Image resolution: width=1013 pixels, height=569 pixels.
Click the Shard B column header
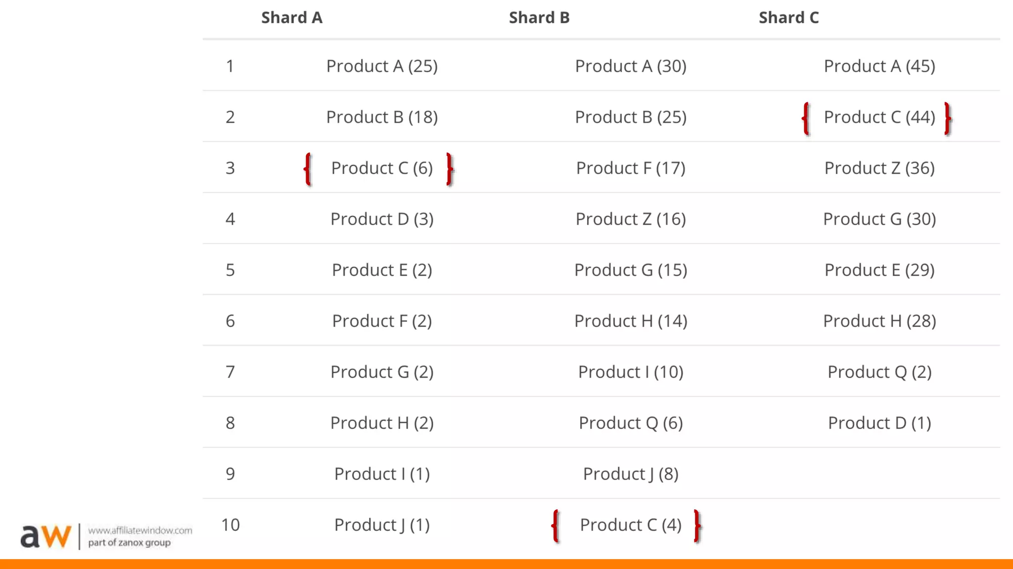[x=539, y=18]
